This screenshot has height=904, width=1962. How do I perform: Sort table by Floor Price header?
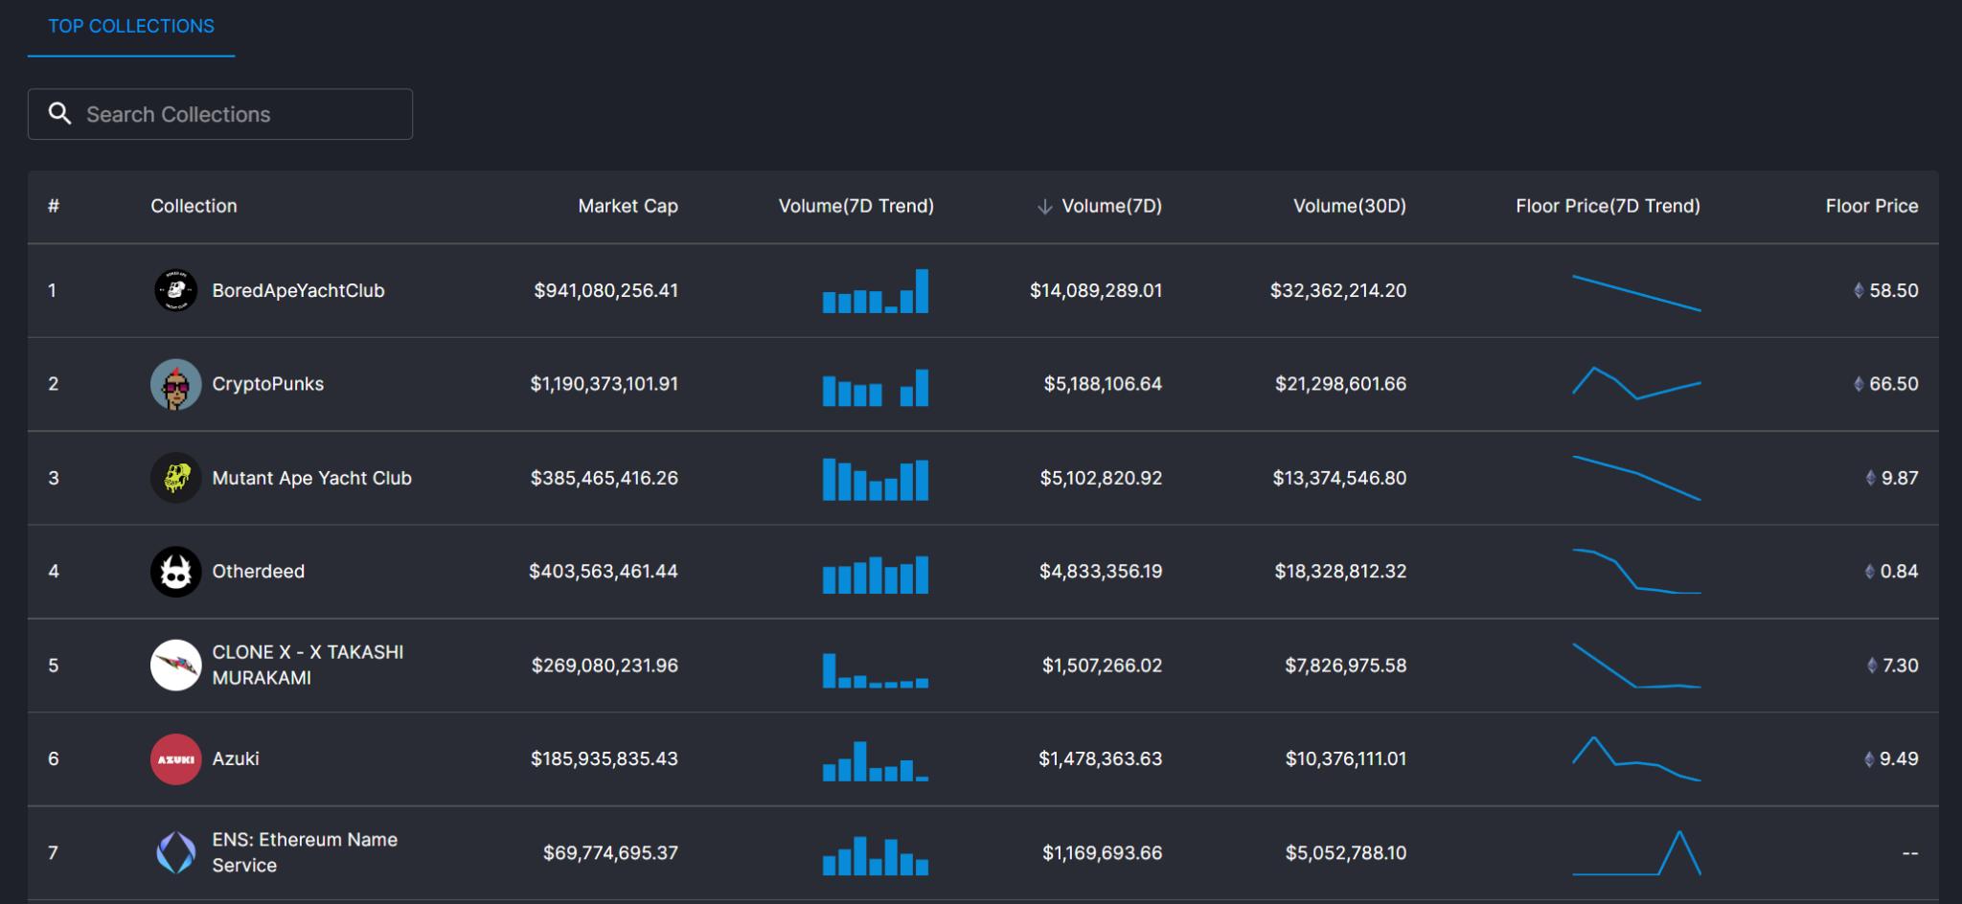point(1871,206)
